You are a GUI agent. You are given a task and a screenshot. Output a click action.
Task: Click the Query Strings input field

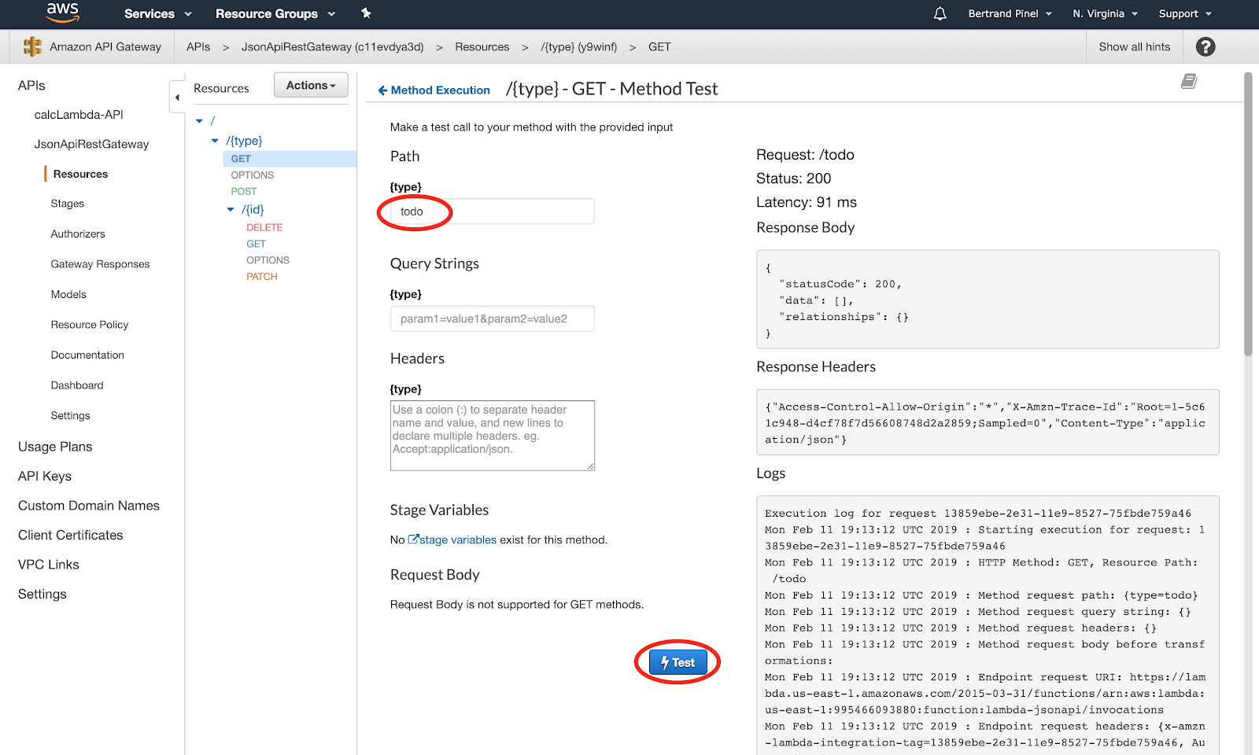point(492,319)
